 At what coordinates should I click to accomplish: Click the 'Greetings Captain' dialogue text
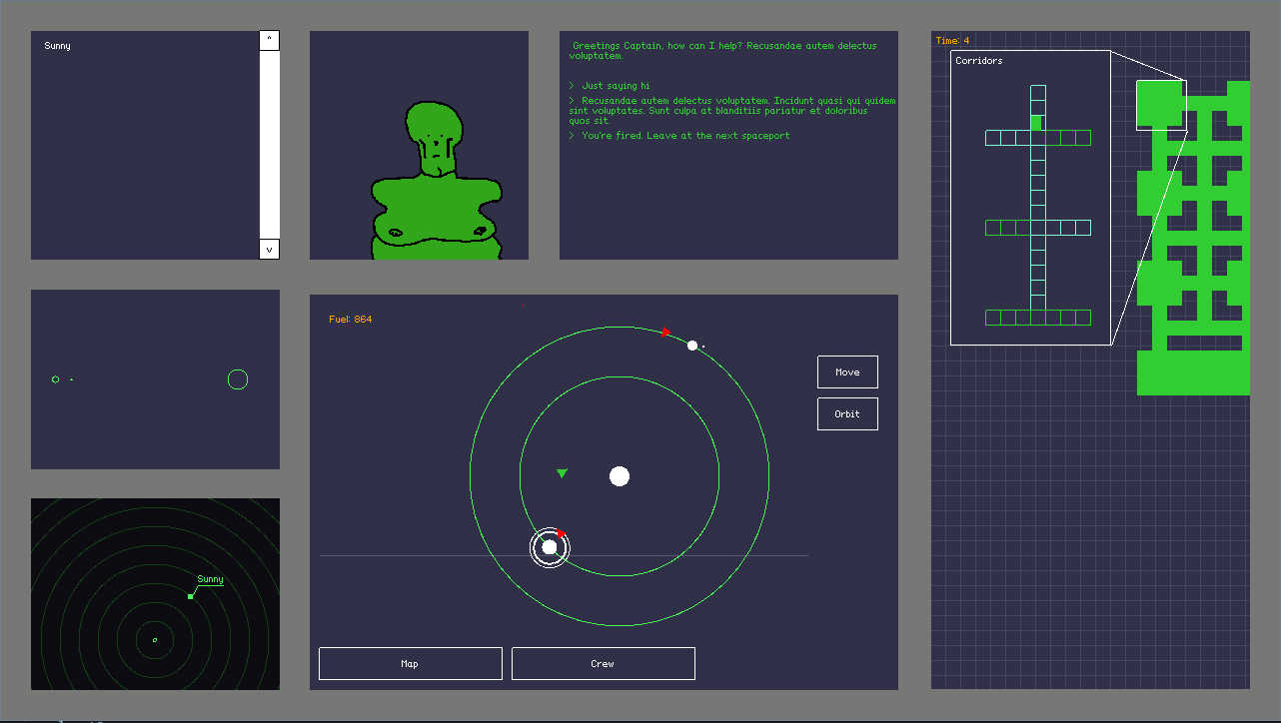[x=724, y=51]
